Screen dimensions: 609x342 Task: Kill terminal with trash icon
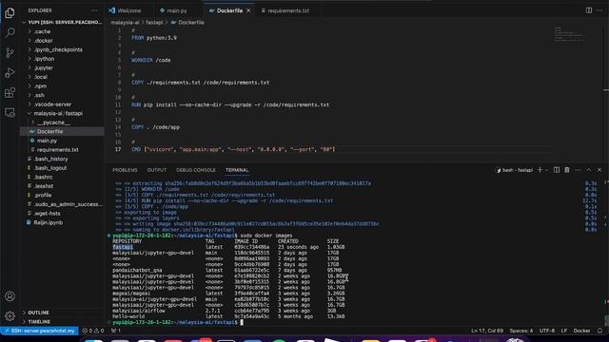[567, 170]
